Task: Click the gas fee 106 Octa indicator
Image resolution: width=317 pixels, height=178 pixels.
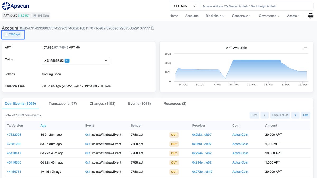Action: [x=41, y=16]
